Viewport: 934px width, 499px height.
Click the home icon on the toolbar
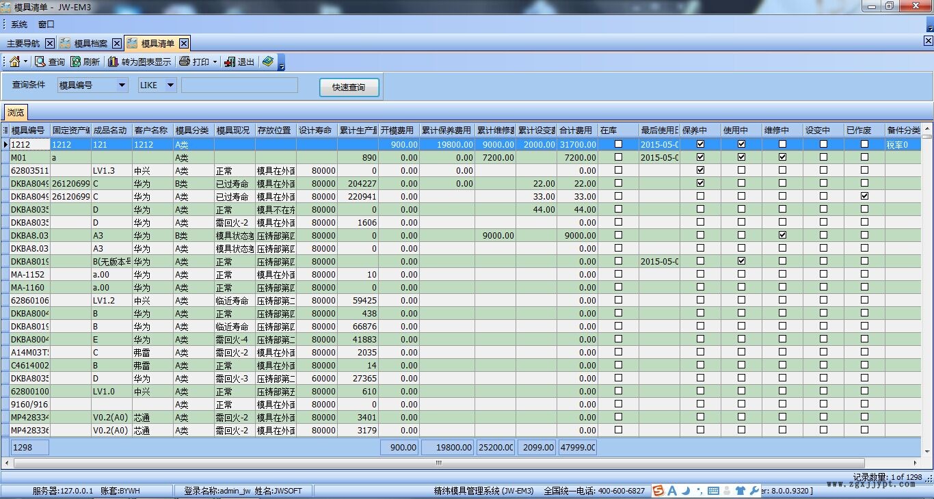pos(15,61)
